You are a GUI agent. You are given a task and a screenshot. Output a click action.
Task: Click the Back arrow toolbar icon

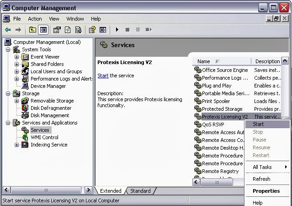point(8,30)
